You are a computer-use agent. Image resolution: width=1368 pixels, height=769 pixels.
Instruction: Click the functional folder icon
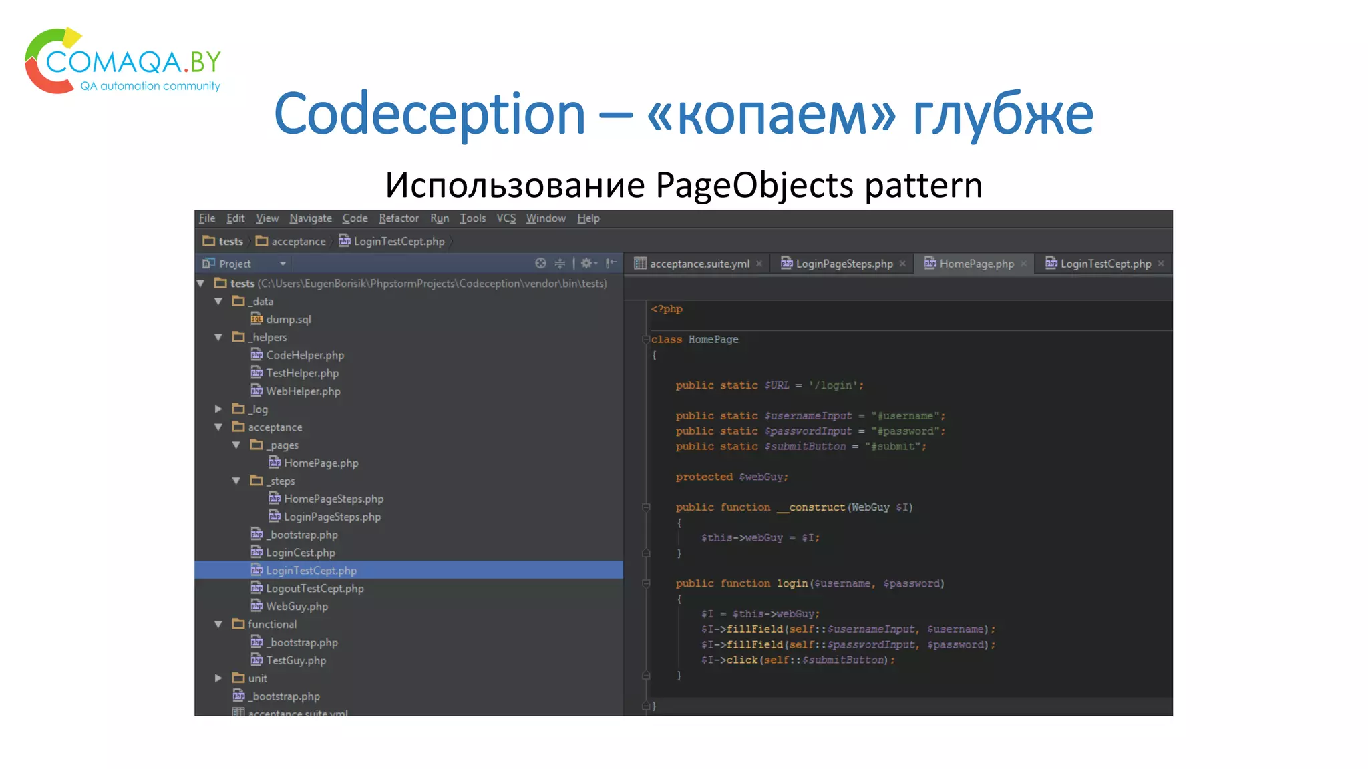point(238,624)
